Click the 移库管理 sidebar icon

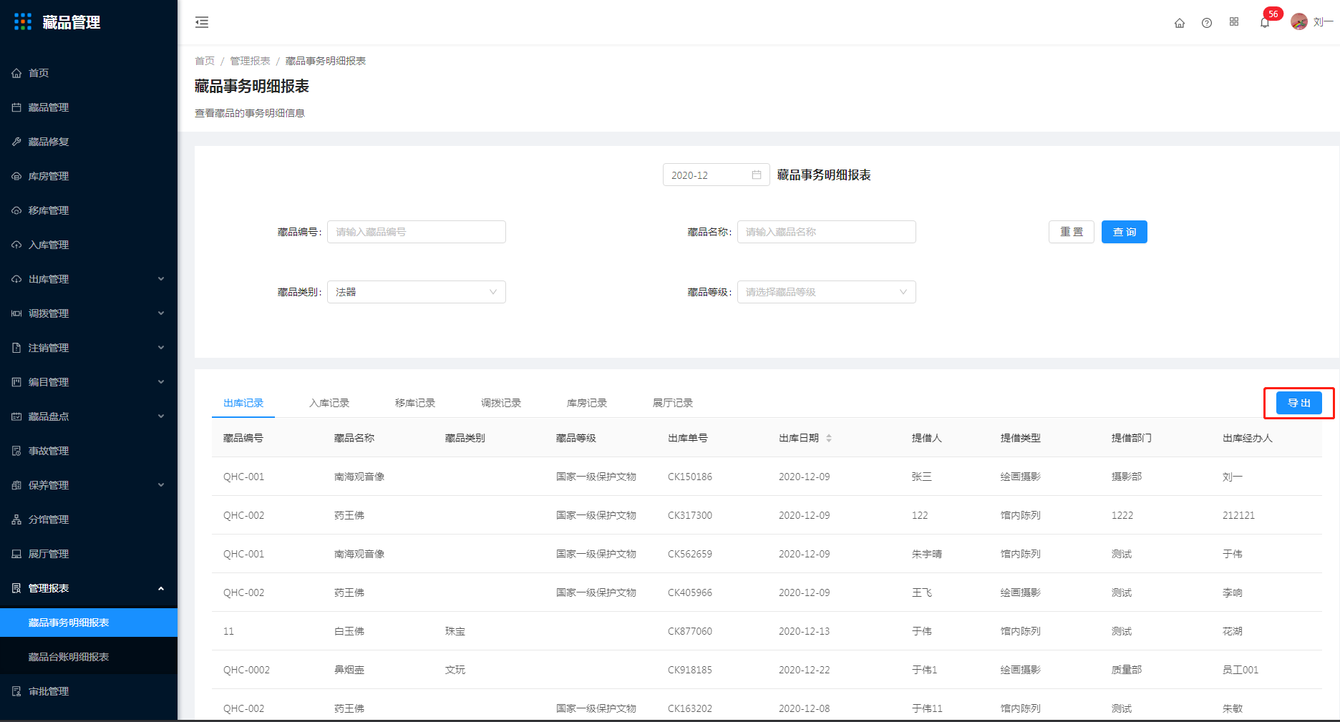click(16, 210)
